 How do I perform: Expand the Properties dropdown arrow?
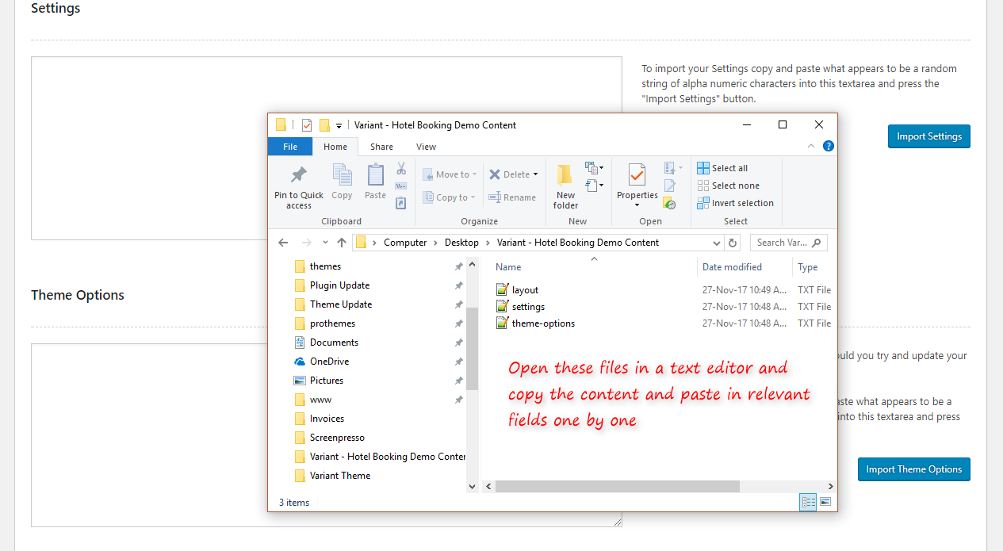tap(637, 205)
